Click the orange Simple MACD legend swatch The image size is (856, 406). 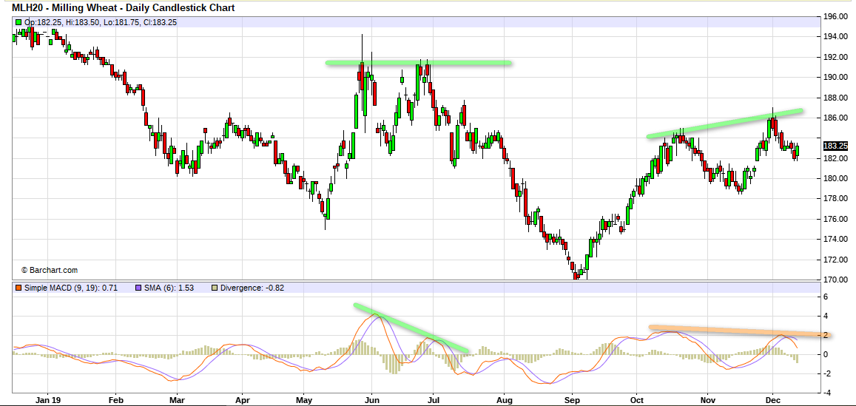pos(18,288)
